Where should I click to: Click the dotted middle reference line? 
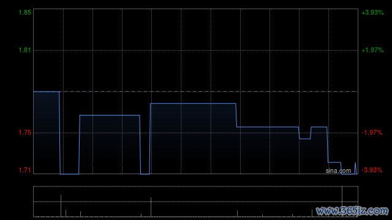tap(195, 92)
